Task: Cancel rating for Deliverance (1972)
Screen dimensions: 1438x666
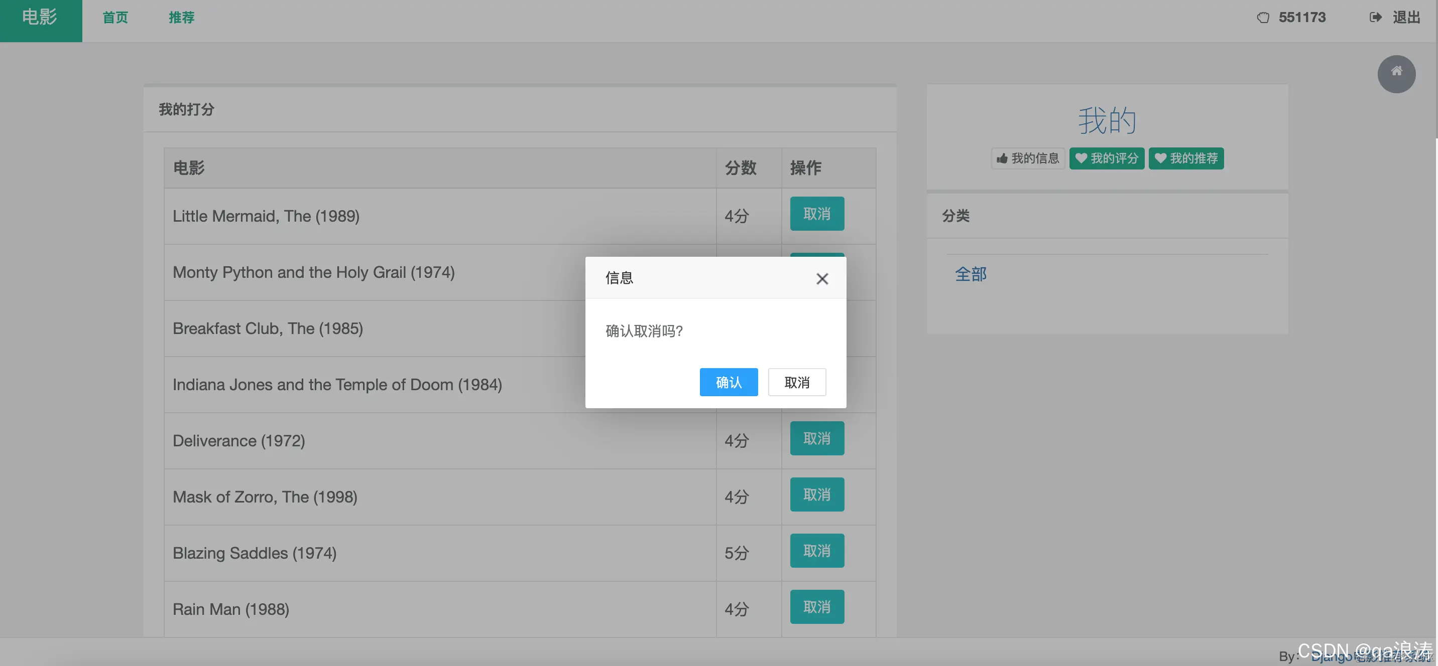Action: coord(817,438)
